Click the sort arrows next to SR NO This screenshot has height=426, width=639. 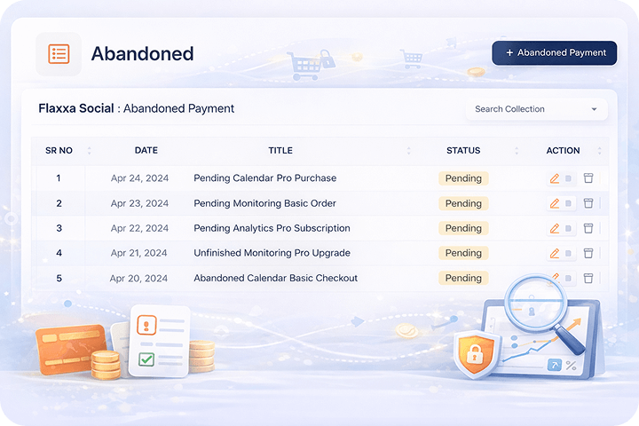(x=89, y=151)
